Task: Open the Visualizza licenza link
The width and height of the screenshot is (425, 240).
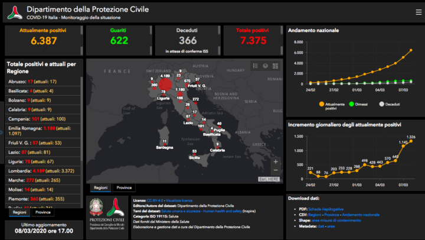Action: (x=179, y=200)
